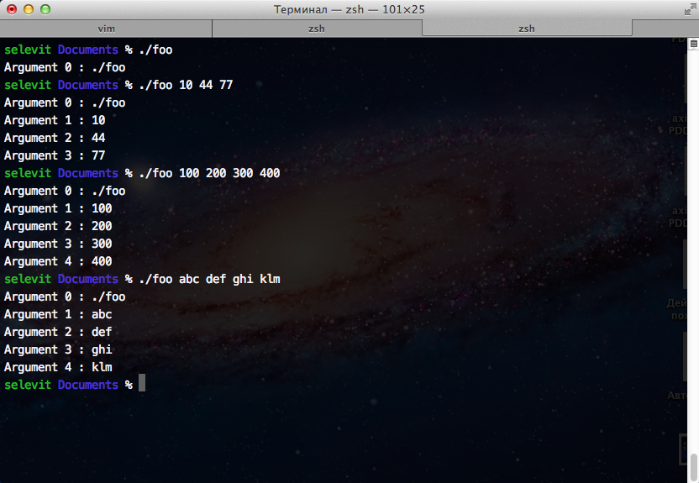This screenshot has height=483, width=699.
Task: Click the "Argument 3 : 77" output line
Action: 55,155
